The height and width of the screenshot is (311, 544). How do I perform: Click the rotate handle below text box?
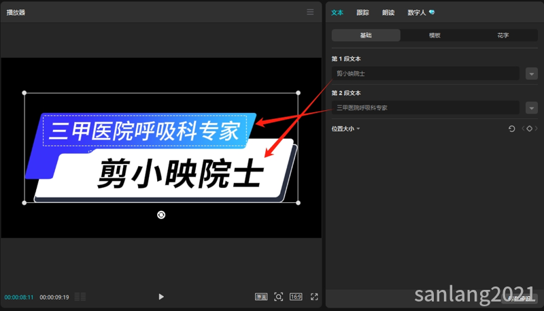[161, 215]
